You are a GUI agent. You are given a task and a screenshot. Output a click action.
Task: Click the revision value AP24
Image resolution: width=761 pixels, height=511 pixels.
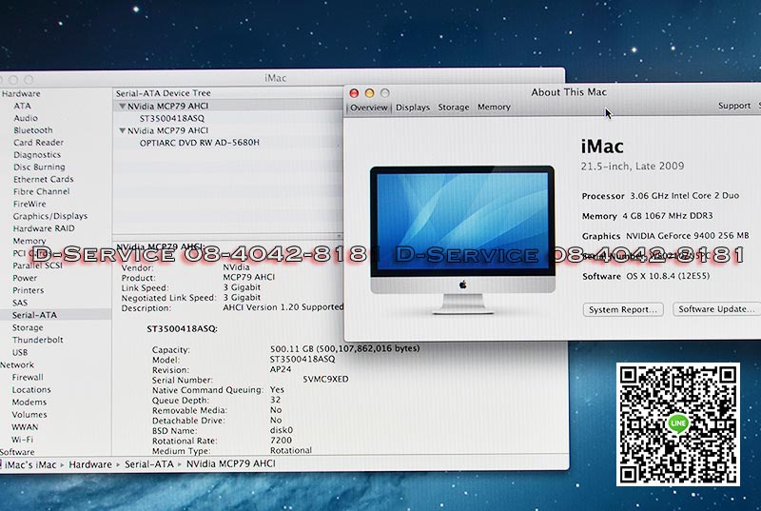pyautogui.click(x=281, y=369)
